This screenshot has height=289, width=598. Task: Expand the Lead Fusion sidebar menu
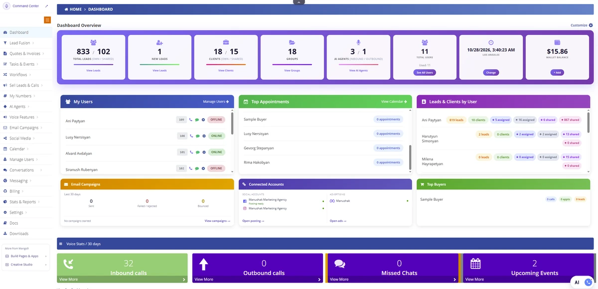coord(26,43)
